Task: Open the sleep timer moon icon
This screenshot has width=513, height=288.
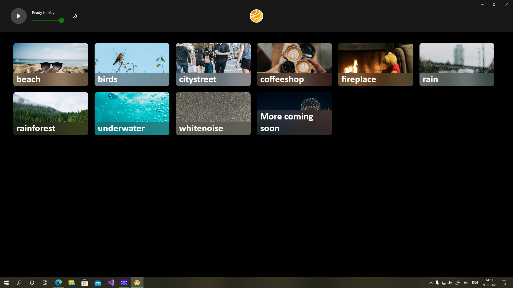Action: 75,16
